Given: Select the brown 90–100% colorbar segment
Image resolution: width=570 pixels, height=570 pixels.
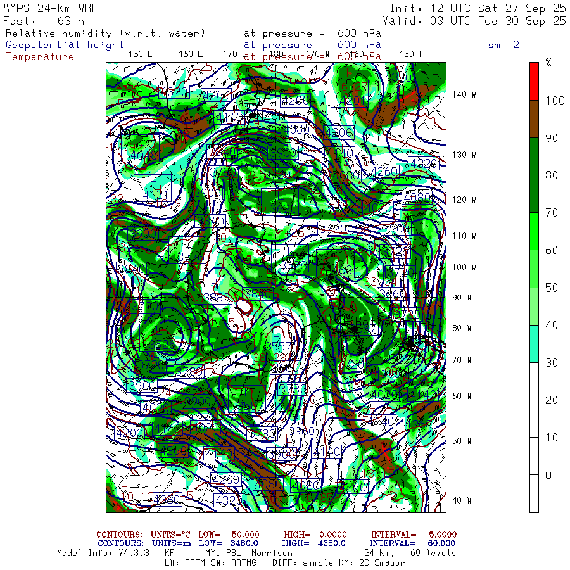Looking at the screenshot, I should click(534, 119).
